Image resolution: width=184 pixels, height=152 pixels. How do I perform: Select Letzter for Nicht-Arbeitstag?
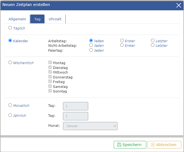click(153, 45)
